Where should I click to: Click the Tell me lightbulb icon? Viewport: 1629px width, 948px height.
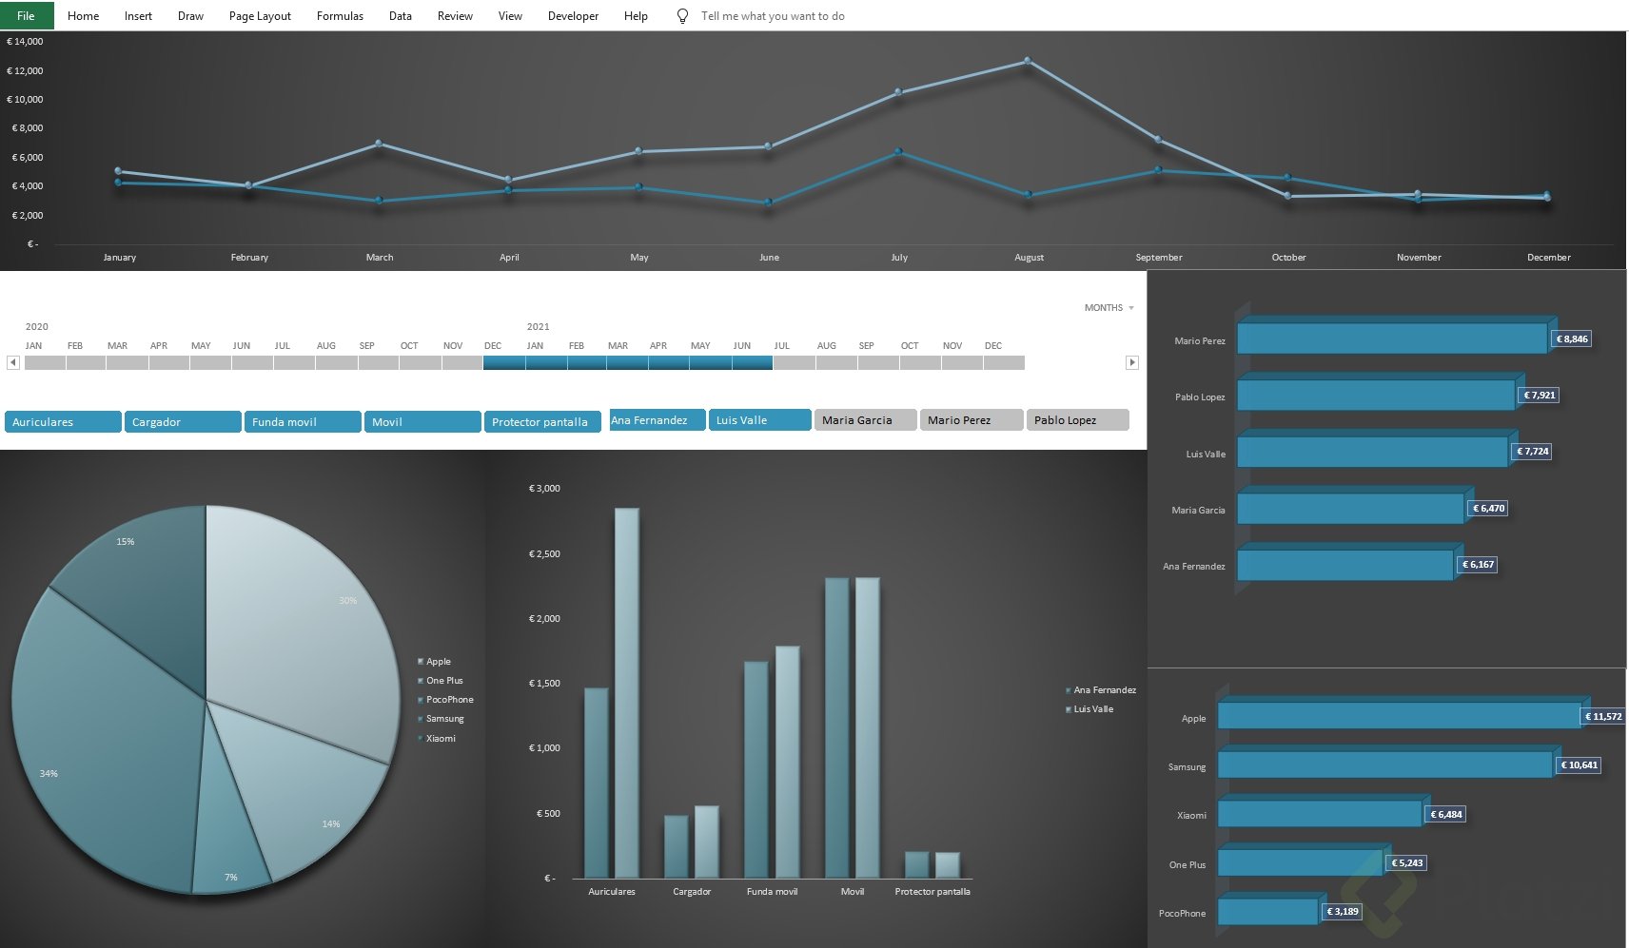tap(682, 16)
